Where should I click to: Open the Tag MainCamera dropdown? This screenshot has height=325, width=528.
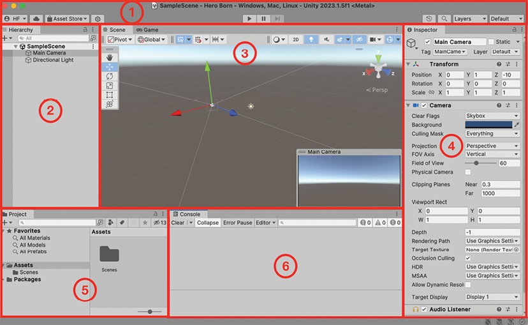[x=450, y=52]
